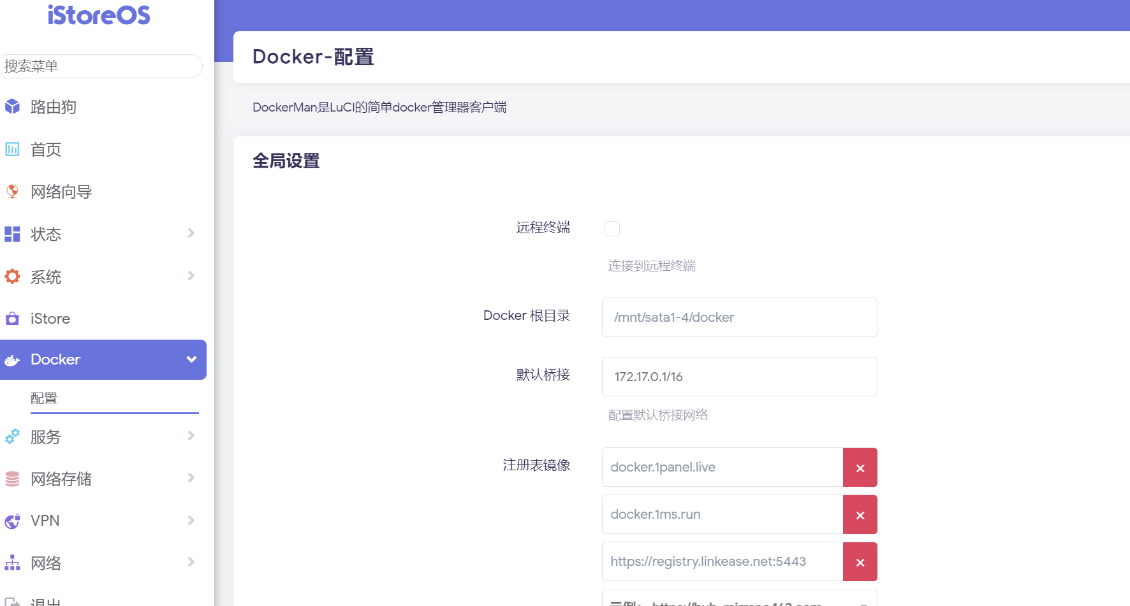1130x606 pixels.
Task: Click the 网络向导 globe icon
Action: (x=12, y=191)
